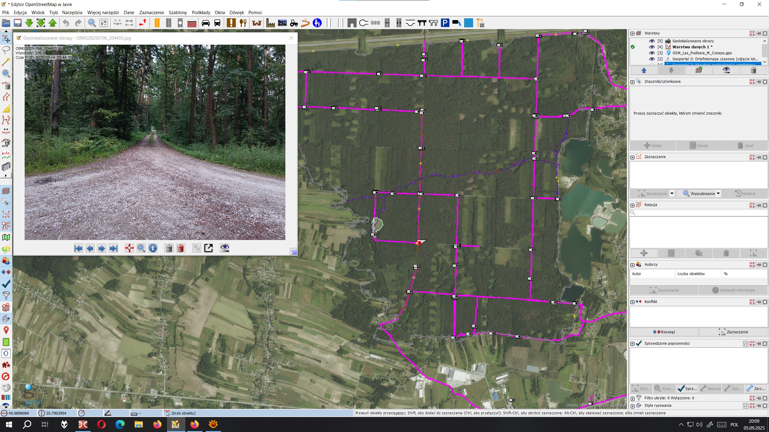Click the Next image arrow in photo viewer
Viewport: 769px width, 432px height.
pyautogui.click(x=102, y=248)
